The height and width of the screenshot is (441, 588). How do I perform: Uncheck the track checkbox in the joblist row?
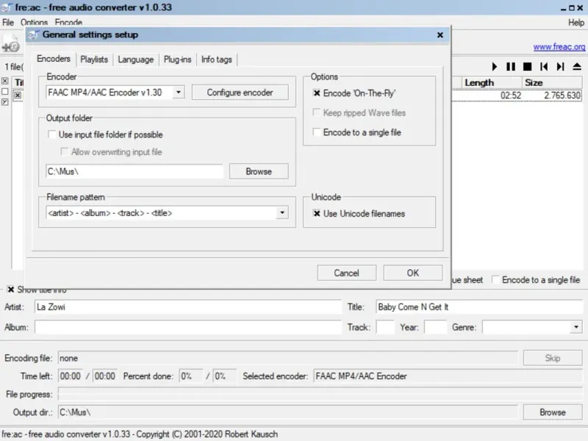pos(18,96)
